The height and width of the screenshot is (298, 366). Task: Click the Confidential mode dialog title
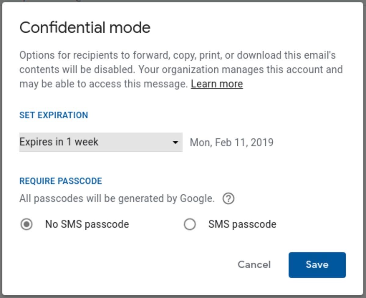click(85, 27)
